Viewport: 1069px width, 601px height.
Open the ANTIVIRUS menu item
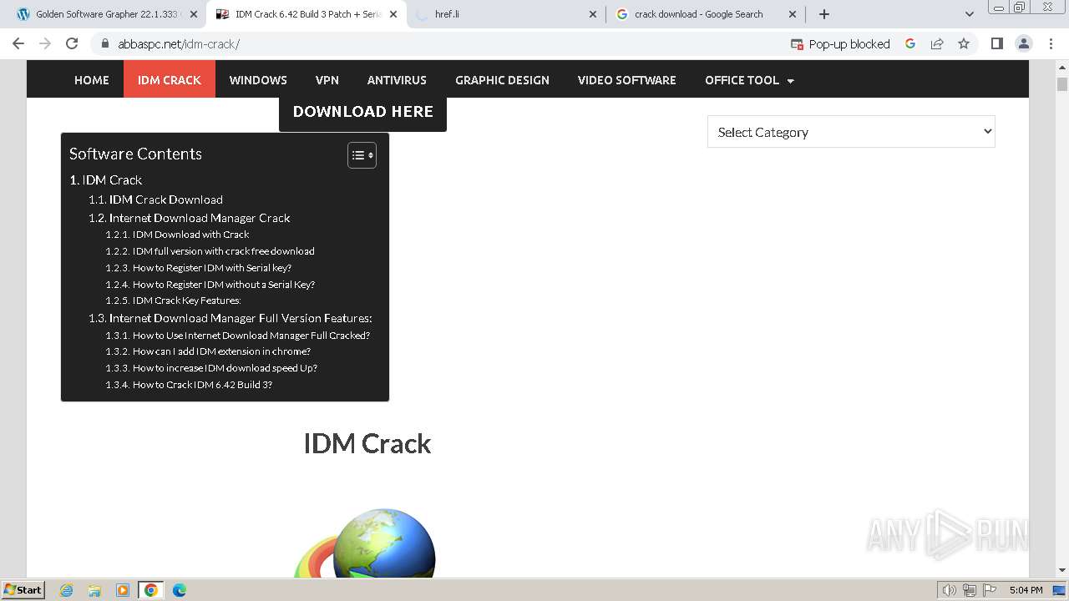tap(397, 80)
